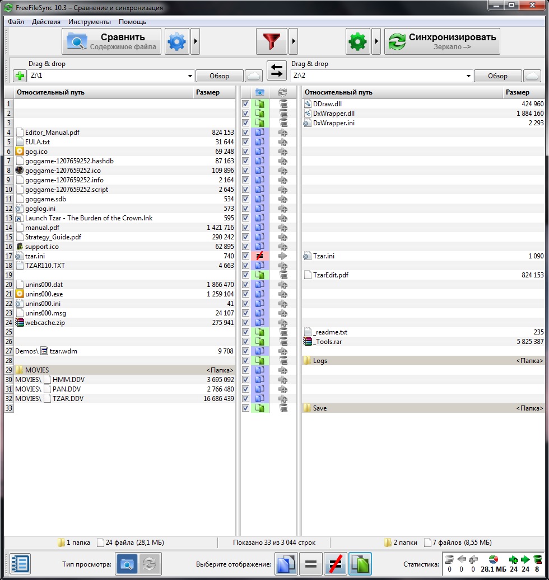
Task: Click the Logs folder icon
Action: tap(307, 361)
